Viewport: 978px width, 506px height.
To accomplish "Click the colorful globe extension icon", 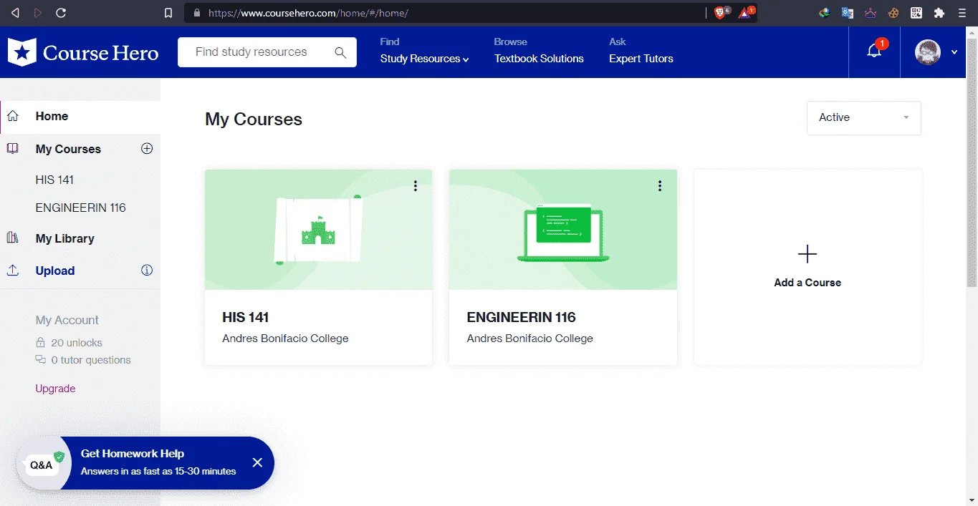I will [x=825, y=13].
